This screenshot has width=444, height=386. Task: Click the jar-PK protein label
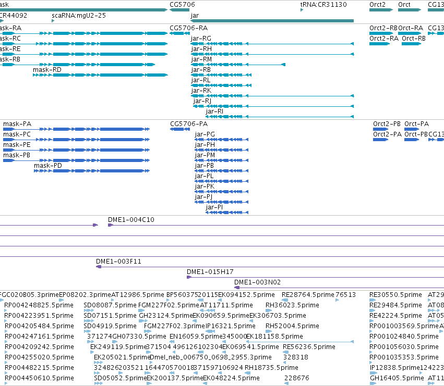point(205,186)
